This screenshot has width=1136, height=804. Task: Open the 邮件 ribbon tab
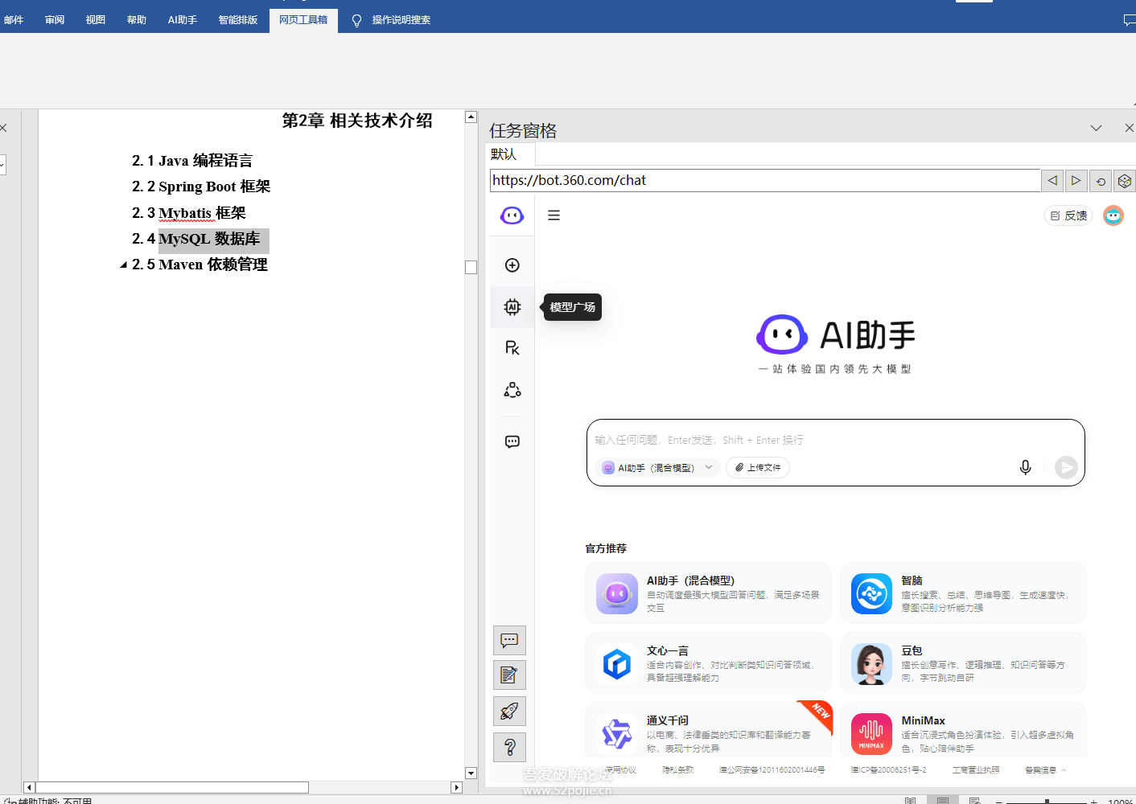click(x=14, y=20)
